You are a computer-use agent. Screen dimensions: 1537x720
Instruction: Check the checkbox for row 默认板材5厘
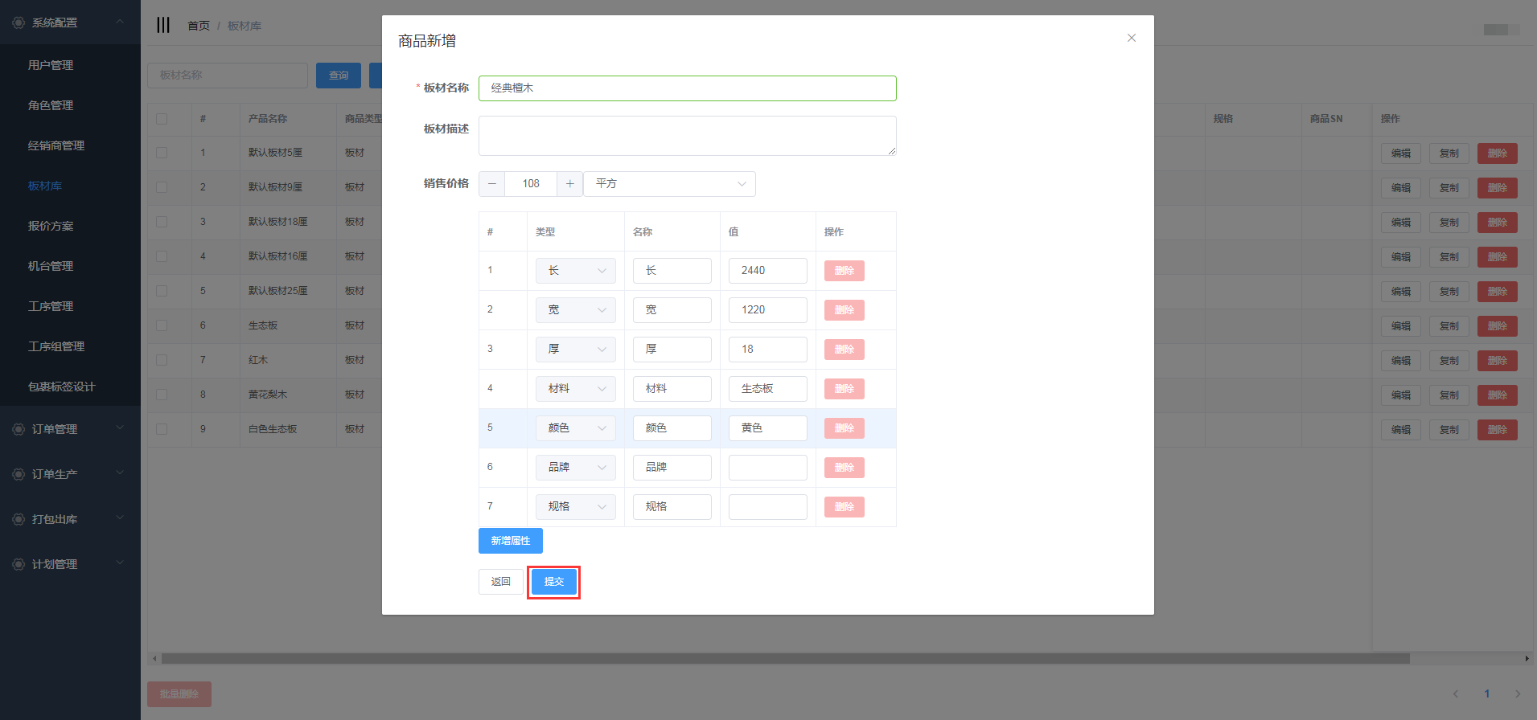click(162, 153)
